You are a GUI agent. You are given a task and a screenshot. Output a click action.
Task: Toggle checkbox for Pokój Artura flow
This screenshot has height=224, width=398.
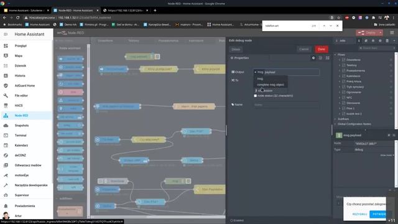[x=344, y=82]
